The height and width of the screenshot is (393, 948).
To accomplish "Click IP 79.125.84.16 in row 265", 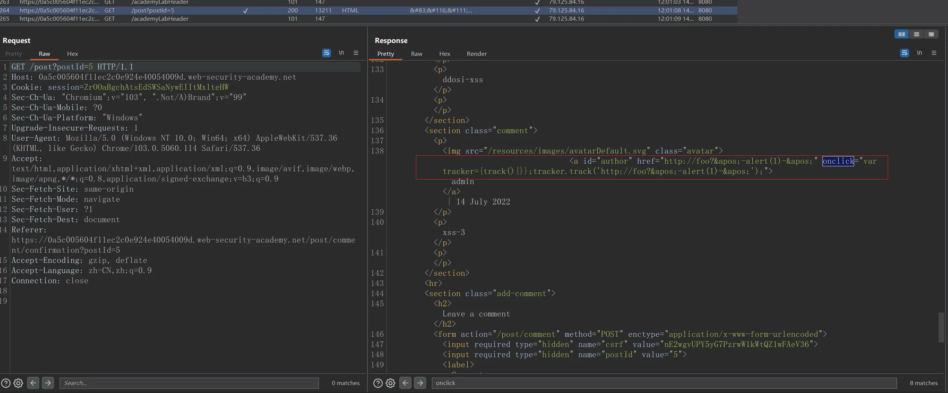I will point(566,19).
